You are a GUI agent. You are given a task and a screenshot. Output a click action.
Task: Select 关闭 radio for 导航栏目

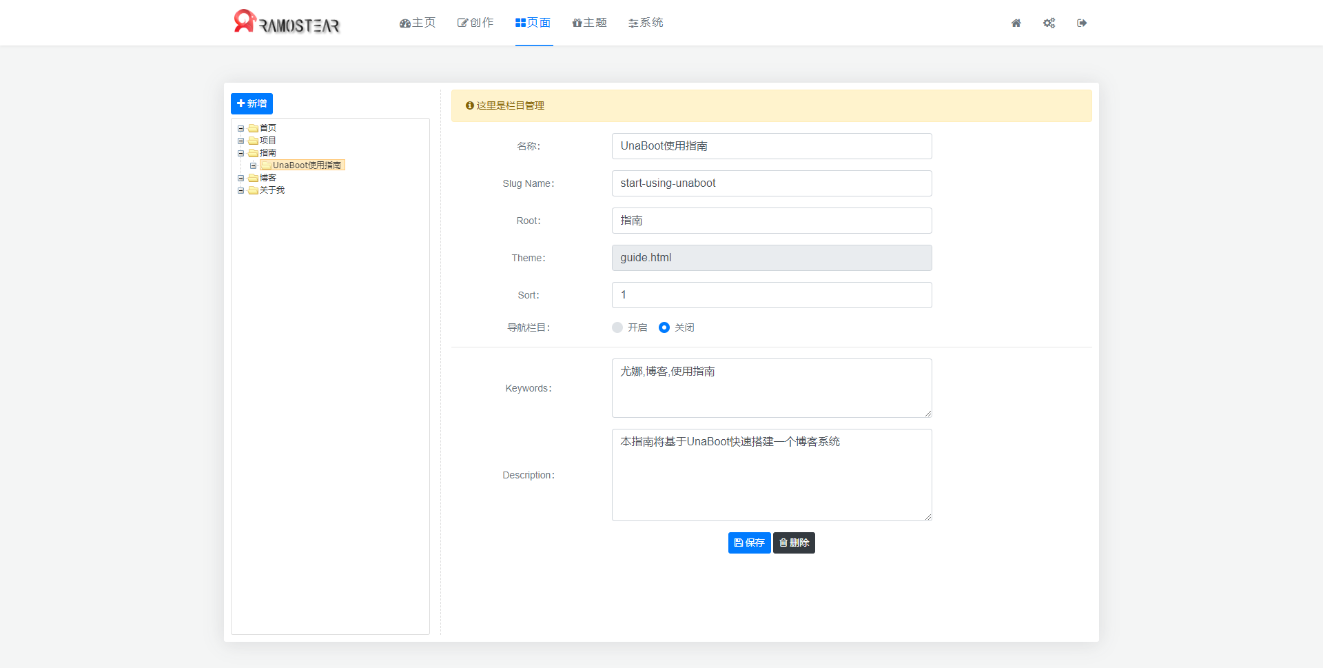pyautogui.click(x=664, y=327)
